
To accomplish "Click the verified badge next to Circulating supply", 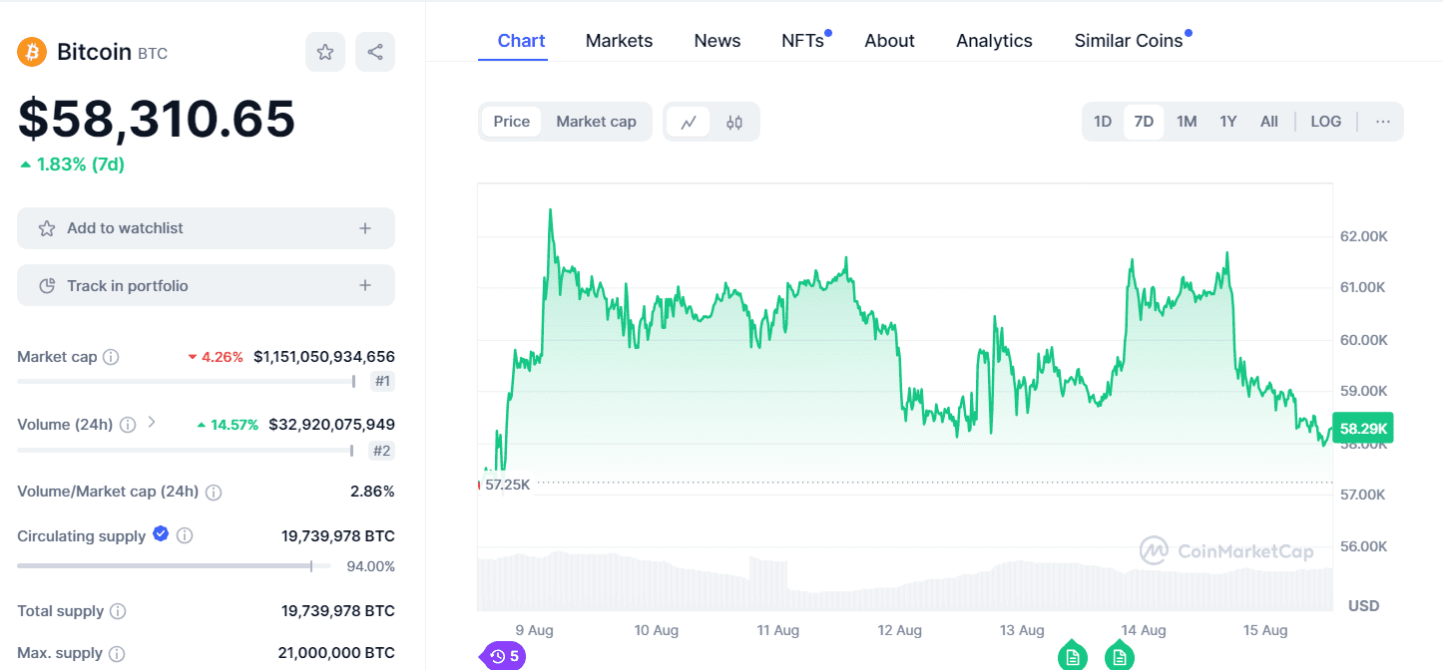I will tap(161, 534).
